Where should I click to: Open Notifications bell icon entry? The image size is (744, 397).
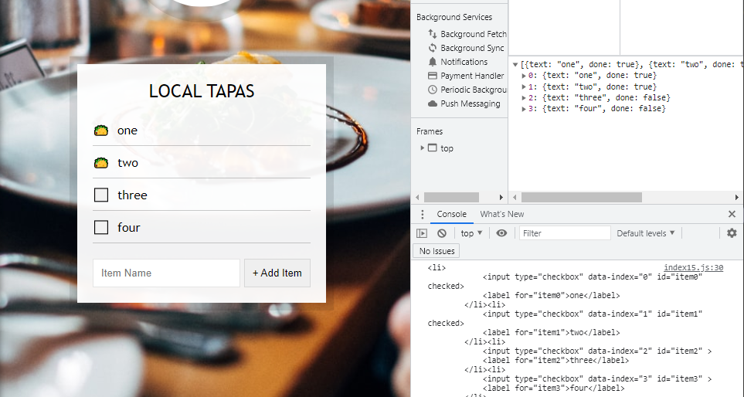432,62
